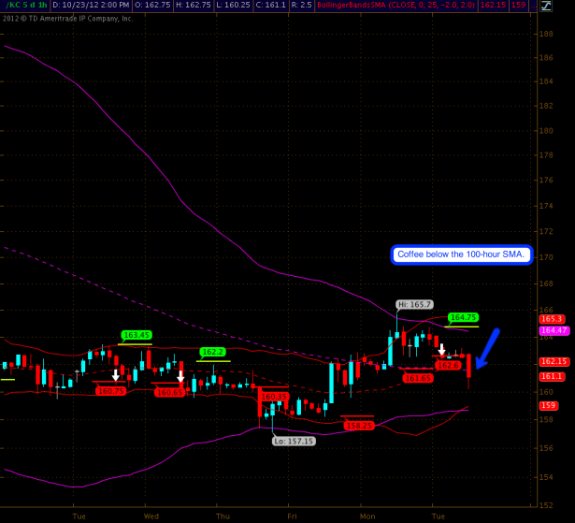575x523 pixels.
Task: Click the /KC symbol timeframe label
Action: tap(24, 6)
